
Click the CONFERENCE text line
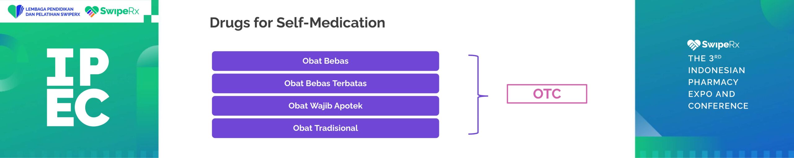pos(718,106)
